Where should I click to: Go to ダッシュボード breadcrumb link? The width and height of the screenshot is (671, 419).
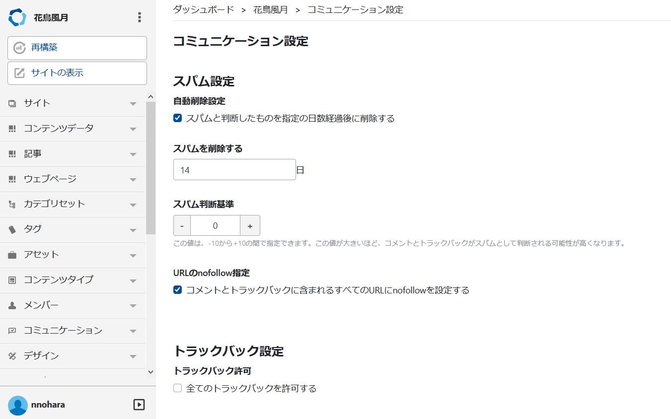[x=204, y=9]
